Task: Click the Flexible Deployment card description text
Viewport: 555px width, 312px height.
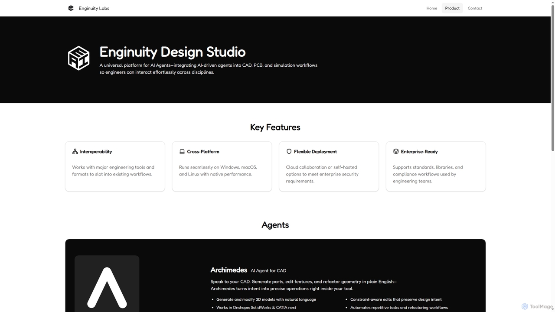Action: [x=322, y=174]
